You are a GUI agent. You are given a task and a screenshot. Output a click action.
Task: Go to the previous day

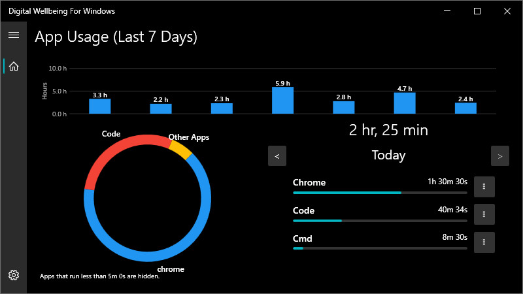pos(277,156)
